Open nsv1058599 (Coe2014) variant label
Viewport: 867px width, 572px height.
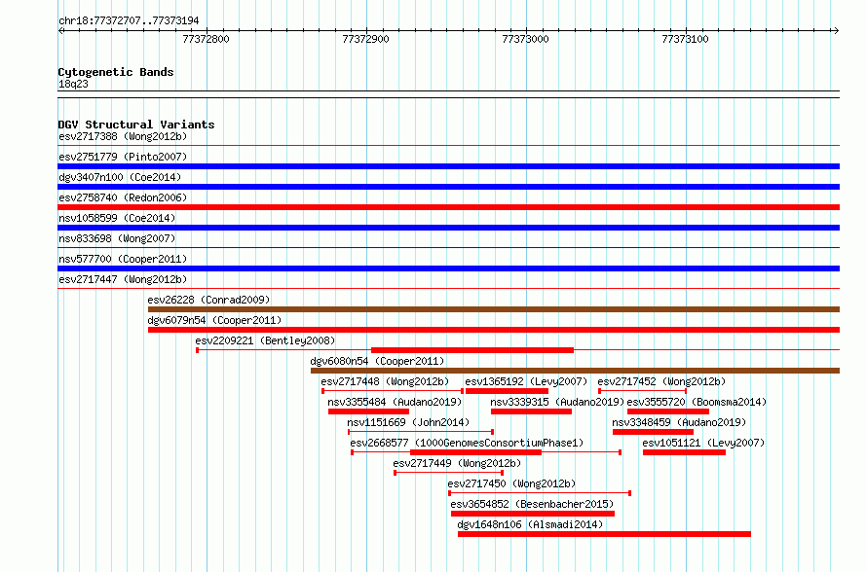pyautogui.click(x=117, y=218)
